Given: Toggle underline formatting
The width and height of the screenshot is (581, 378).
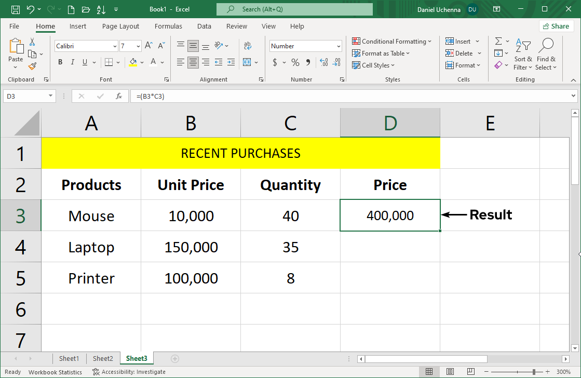Looking at the screenshot, I should (84, 62).
